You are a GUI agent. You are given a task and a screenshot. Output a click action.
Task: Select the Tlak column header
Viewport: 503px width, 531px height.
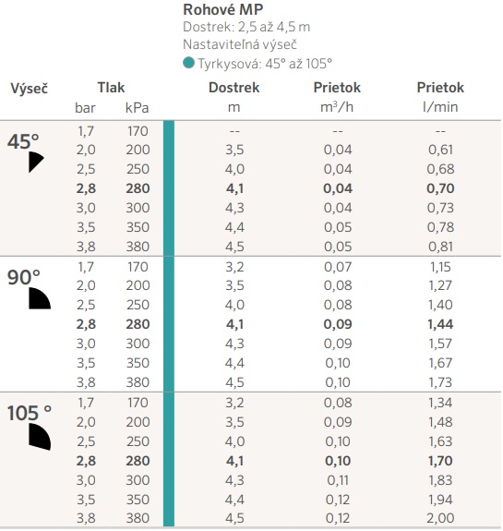[x=111, y=88]
